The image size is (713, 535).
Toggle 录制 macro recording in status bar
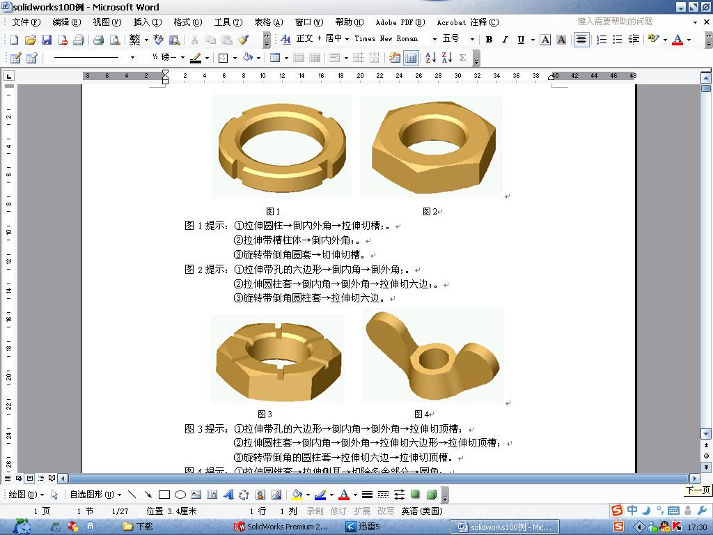coord(315,511)
